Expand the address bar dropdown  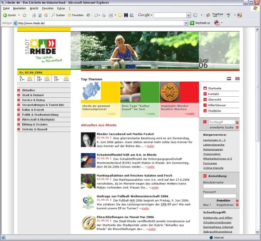tap(186, 23)
